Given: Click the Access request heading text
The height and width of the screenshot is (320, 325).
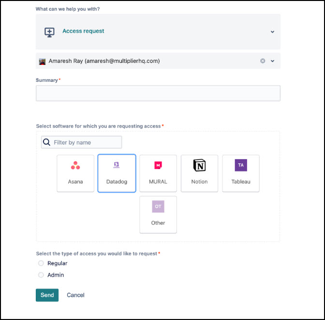Looking at the screenshot, I should point(83,31).
